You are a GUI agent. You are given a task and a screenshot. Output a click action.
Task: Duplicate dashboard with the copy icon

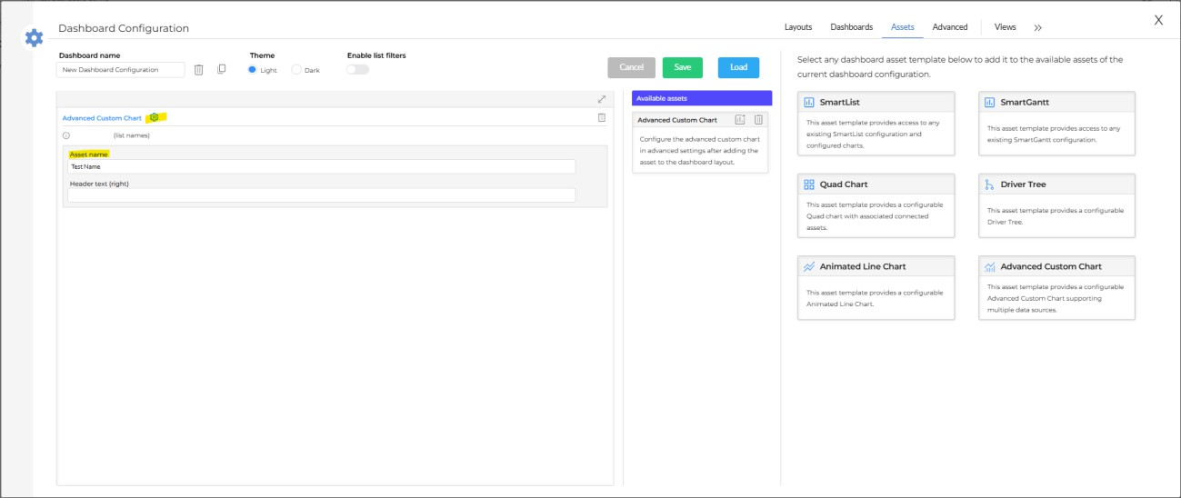(x=222, y=69)
